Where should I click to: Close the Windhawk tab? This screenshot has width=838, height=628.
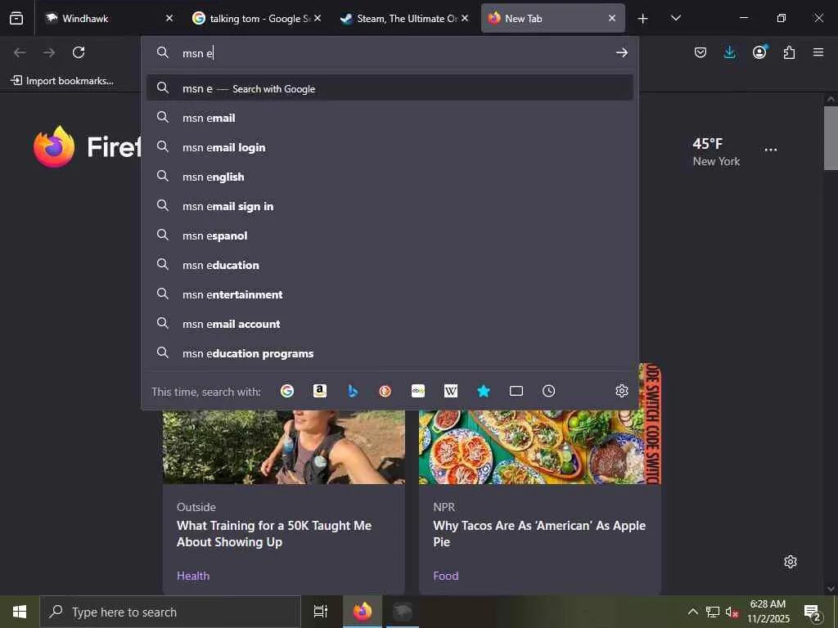coord(169,18)
